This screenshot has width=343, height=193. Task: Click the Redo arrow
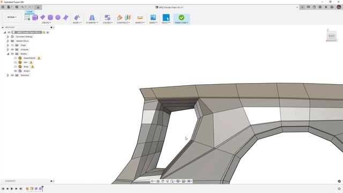coord(30,7)
